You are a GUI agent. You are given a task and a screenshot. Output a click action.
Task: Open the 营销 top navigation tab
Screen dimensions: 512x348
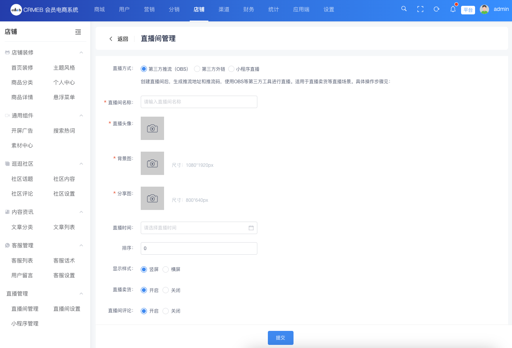coord(149,9)
